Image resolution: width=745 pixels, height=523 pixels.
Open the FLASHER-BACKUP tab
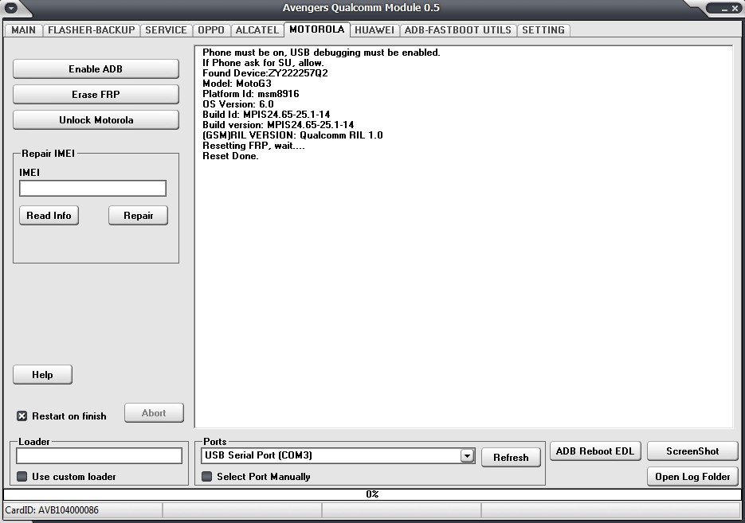coord(91,30)
